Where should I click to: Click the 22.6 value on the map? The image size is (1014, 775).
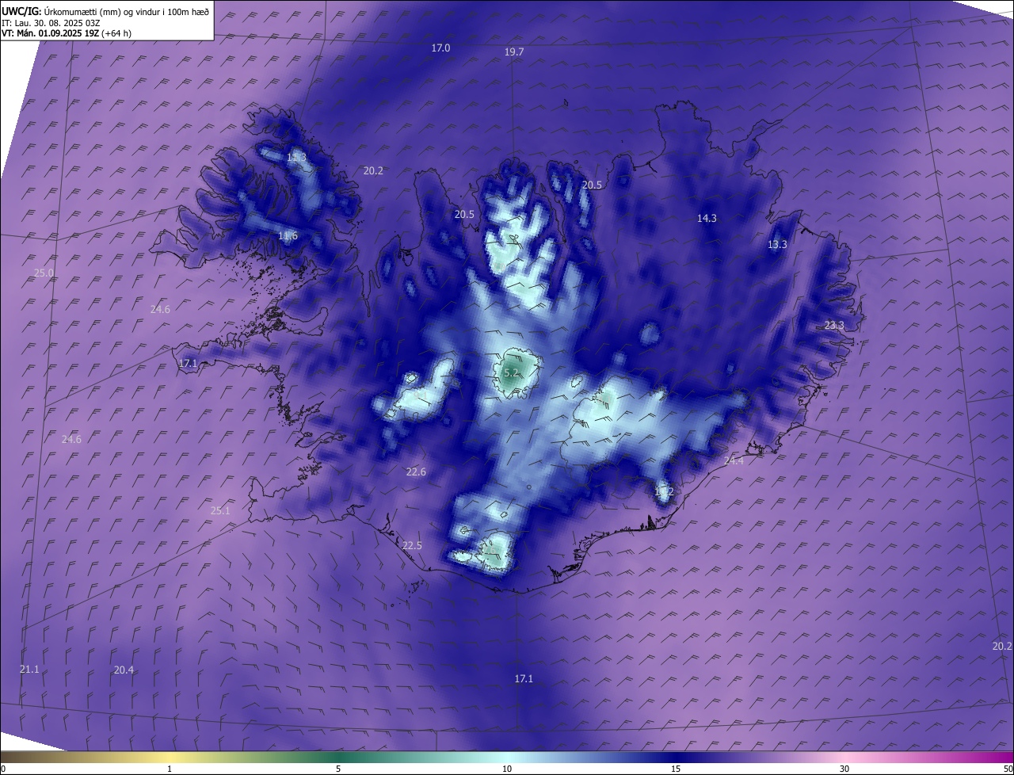416,472
